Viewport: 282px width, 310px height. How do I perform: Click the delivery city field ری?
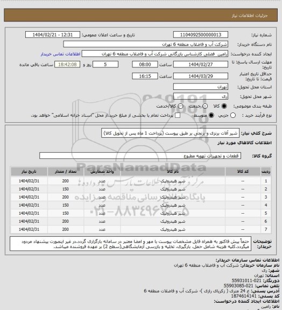click(201, 96)
